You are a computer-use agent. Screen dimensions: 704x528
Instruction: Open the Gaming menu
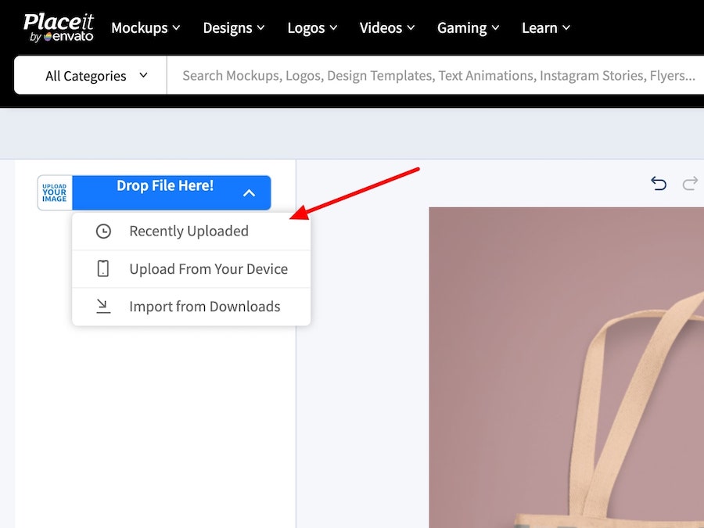pyautogui.click(x=468, y=27)
